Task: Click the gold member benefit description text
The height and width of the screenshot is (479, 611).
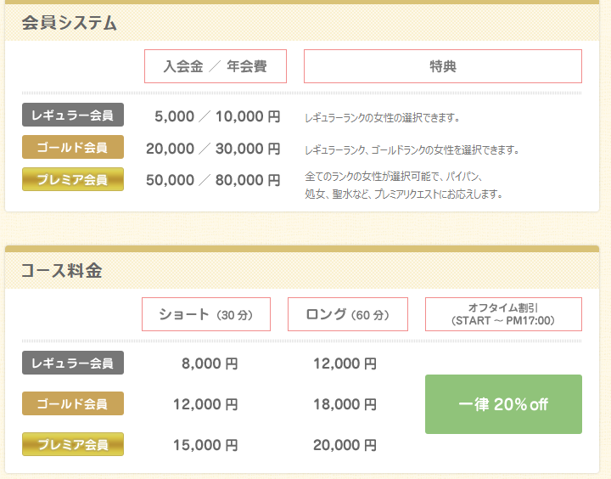Action: pos(412,149)
